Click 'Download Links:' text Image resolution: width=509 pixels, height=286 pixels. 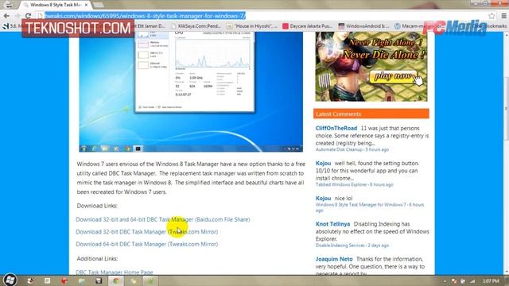tap(97, 206)
